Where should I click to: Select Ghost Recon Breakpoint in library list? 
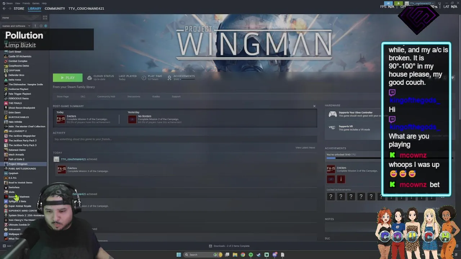[x=22, y=108]
